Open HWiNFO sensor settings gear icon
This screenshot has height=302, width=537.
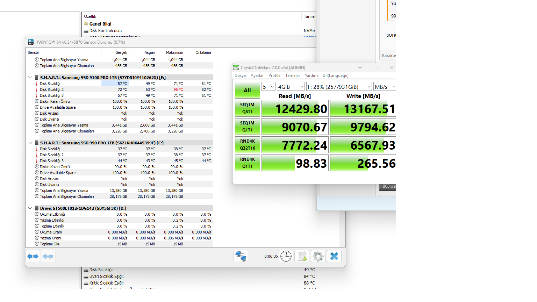[x=318, y=256]
